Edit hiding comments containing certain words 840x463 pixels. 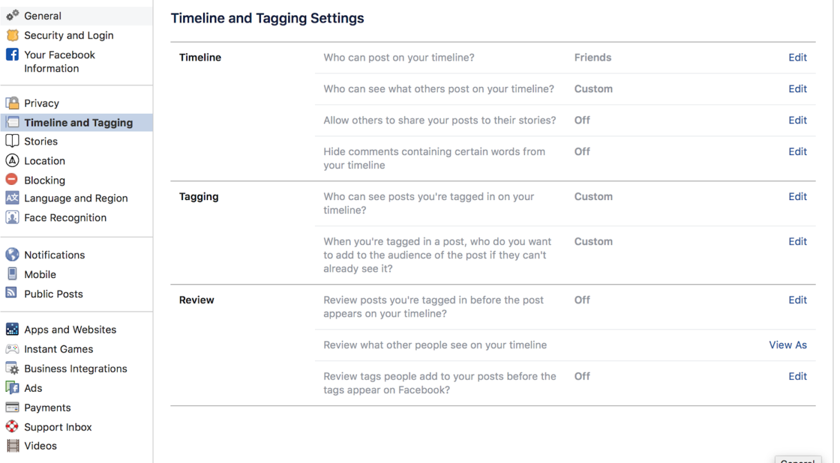pyautogui.click(x=797, y=151)
